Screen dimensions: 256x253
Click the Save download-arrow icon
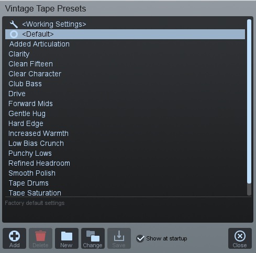click(119, 236)
